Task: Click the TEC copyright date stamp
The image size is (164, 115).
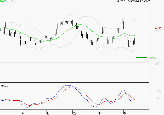Action: tap(134, 1)
